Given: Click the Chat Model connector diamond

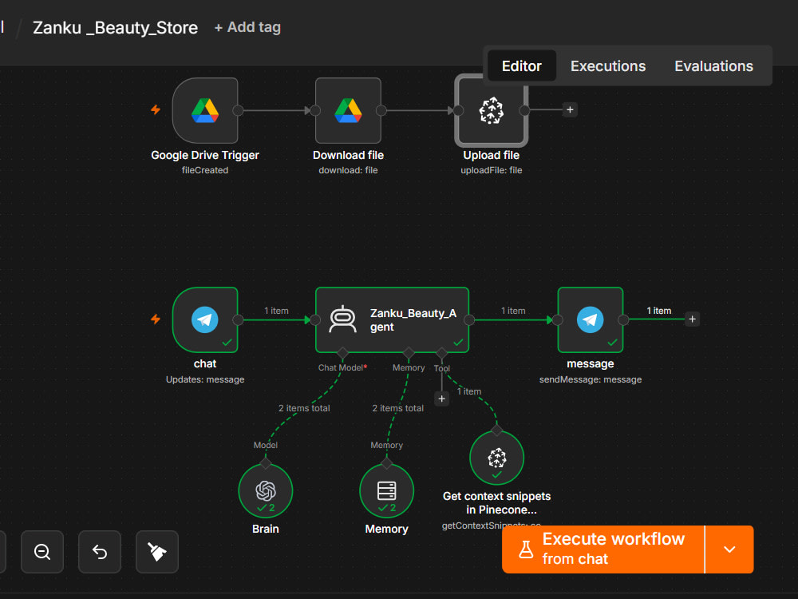Looking at the screenshot, I should pyautogui.click(x=342, y=352).
